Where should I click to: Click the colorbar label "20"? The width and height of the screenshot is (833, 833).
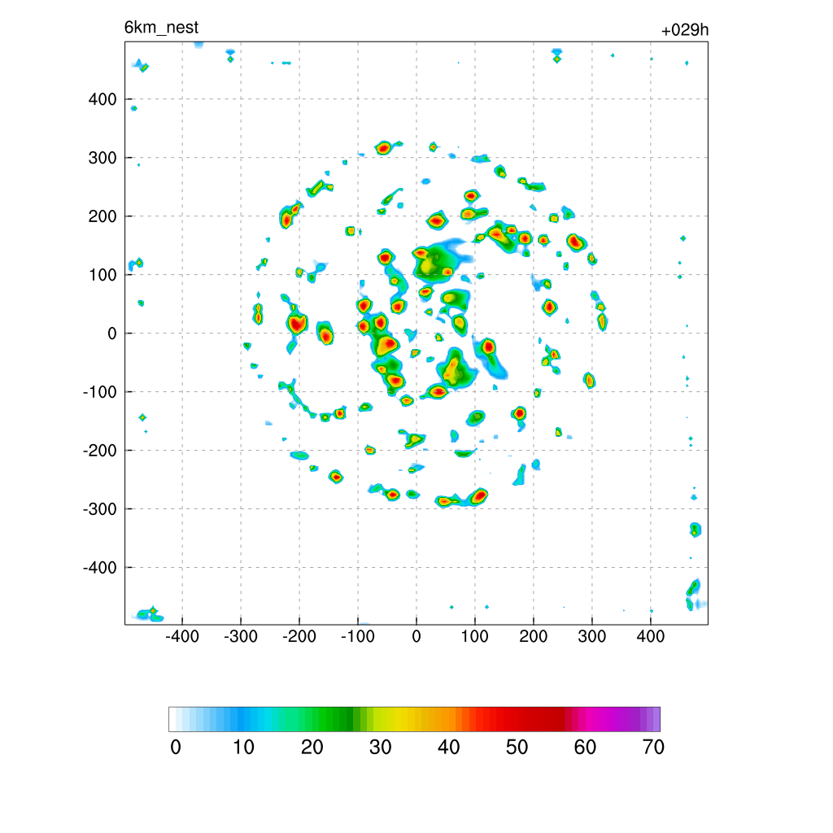click(x=312, y=748)
